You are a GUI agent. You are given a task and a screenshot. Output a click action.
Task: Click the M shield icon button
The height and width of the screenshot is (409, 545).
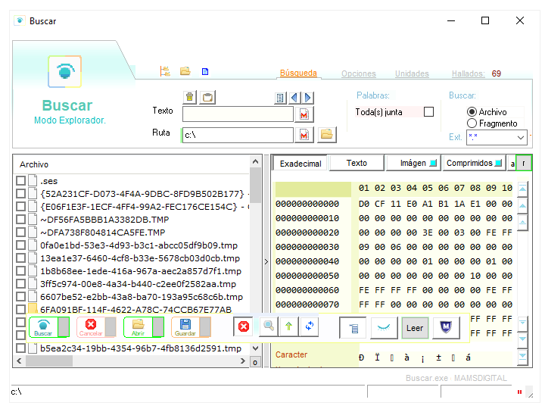pos(446,328)
